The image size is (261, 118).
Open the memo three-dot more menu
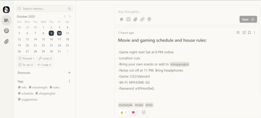pyautogui.click(x=254, y=32)
